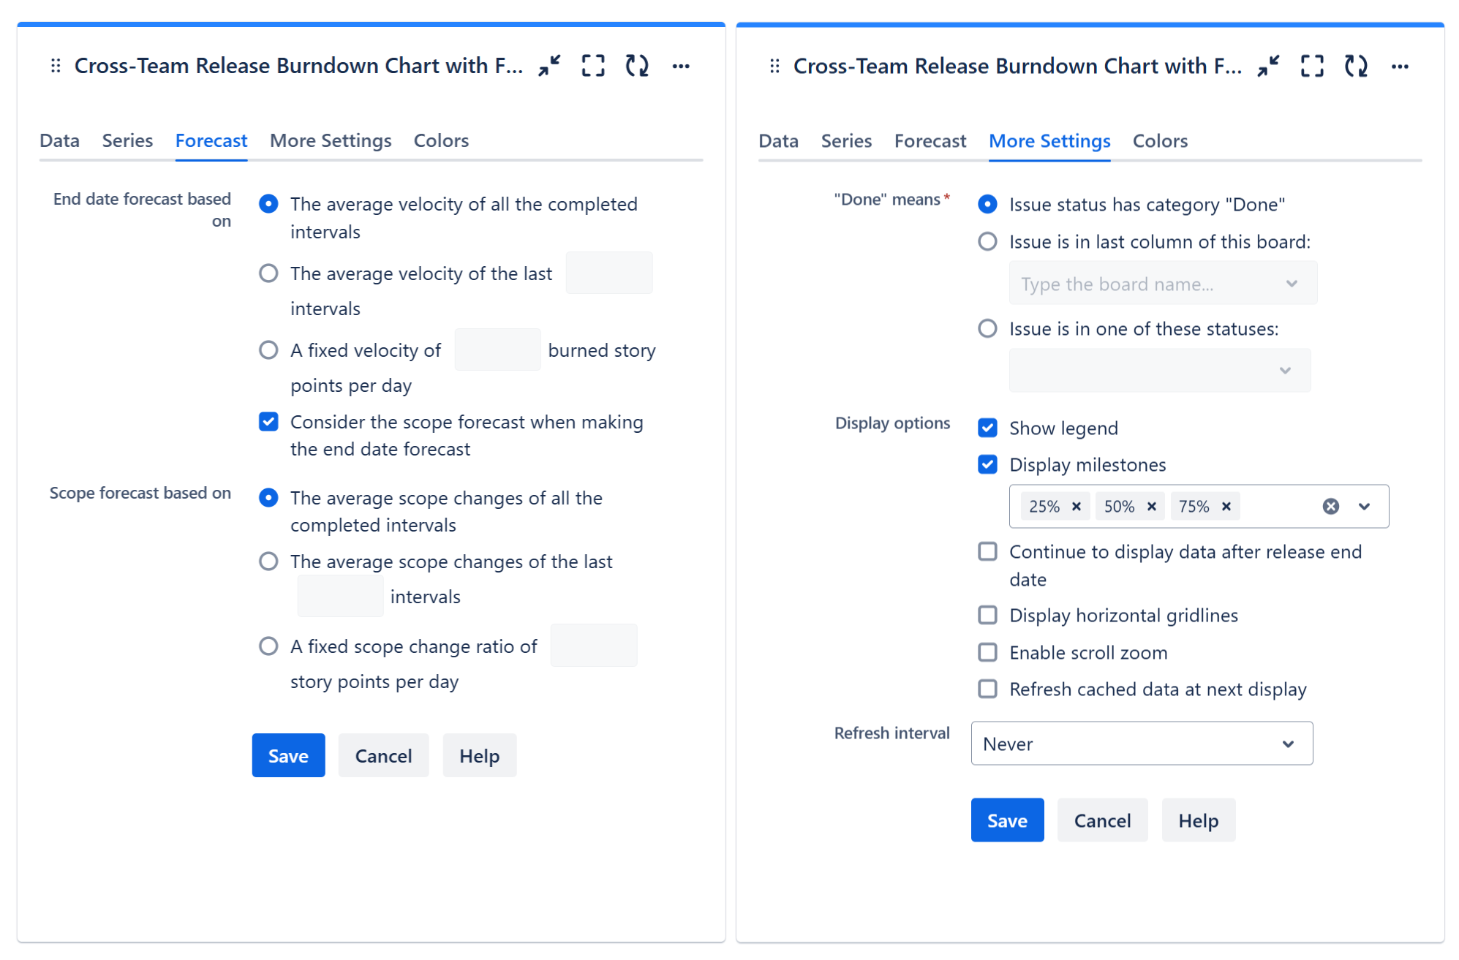
Task: Open the ellipsis menu on the left gadget
Action: point(681,67)
